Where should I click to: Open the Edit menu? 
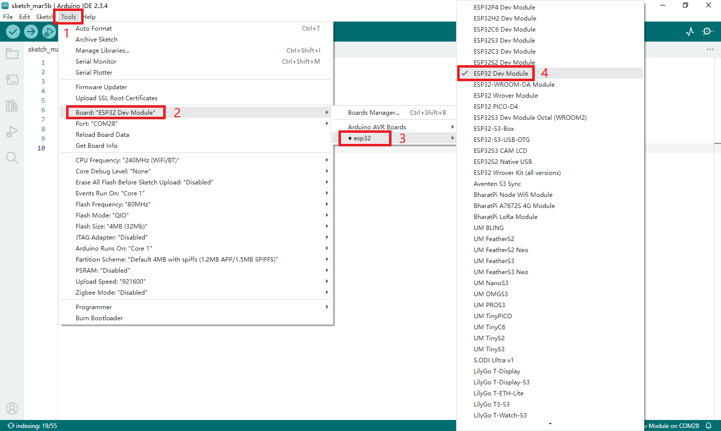(25, 17)
